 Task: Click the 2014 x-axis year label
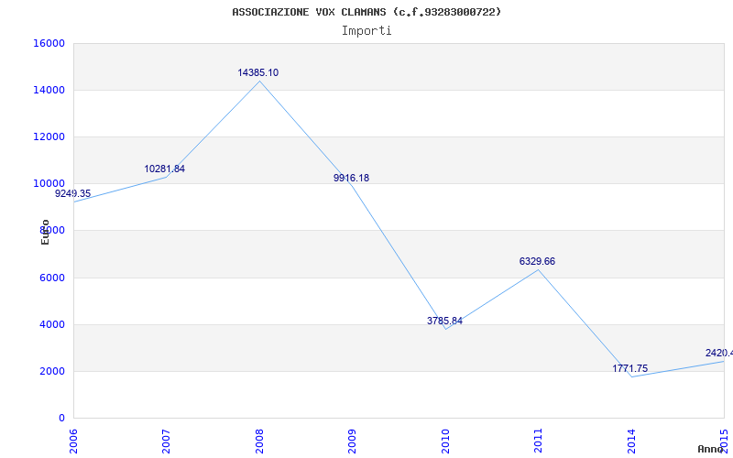coord(631,441)
